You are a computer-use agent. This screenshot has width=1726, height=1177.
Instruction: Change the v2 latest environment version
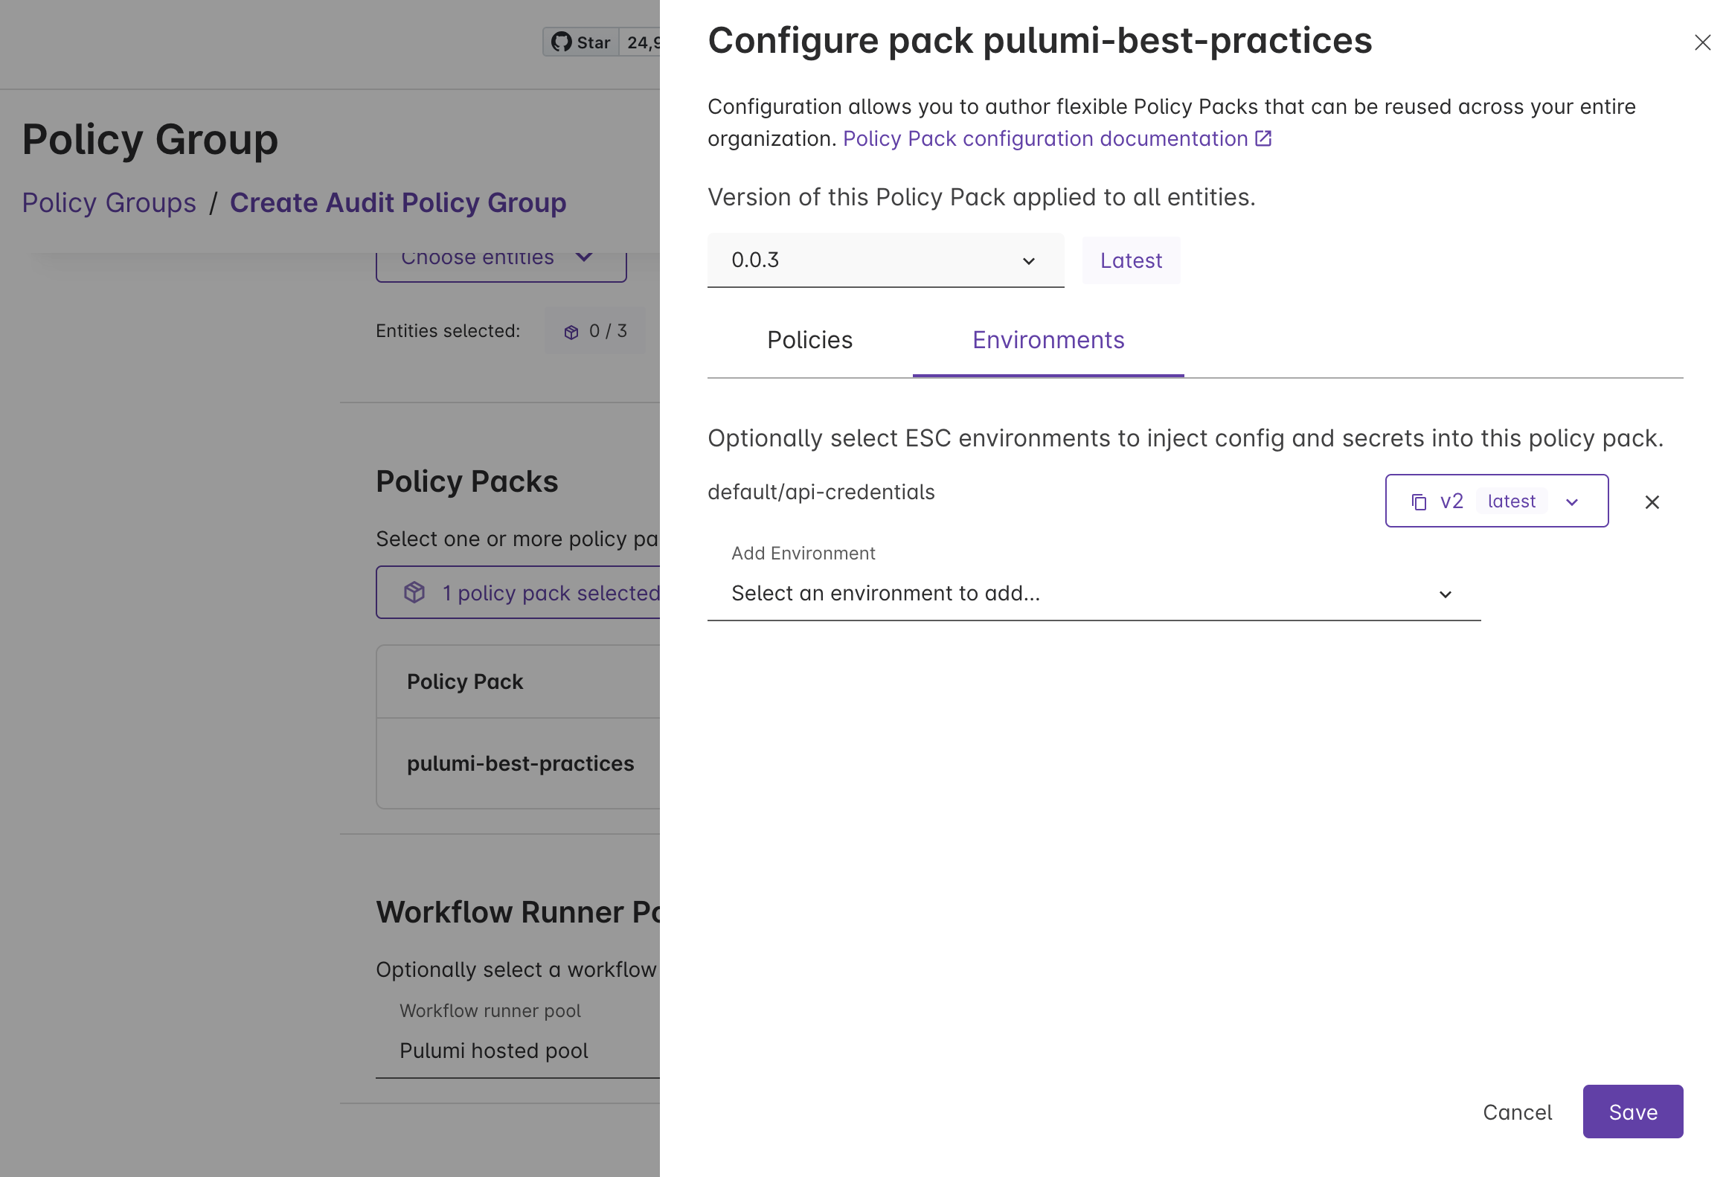[1572, 501]
